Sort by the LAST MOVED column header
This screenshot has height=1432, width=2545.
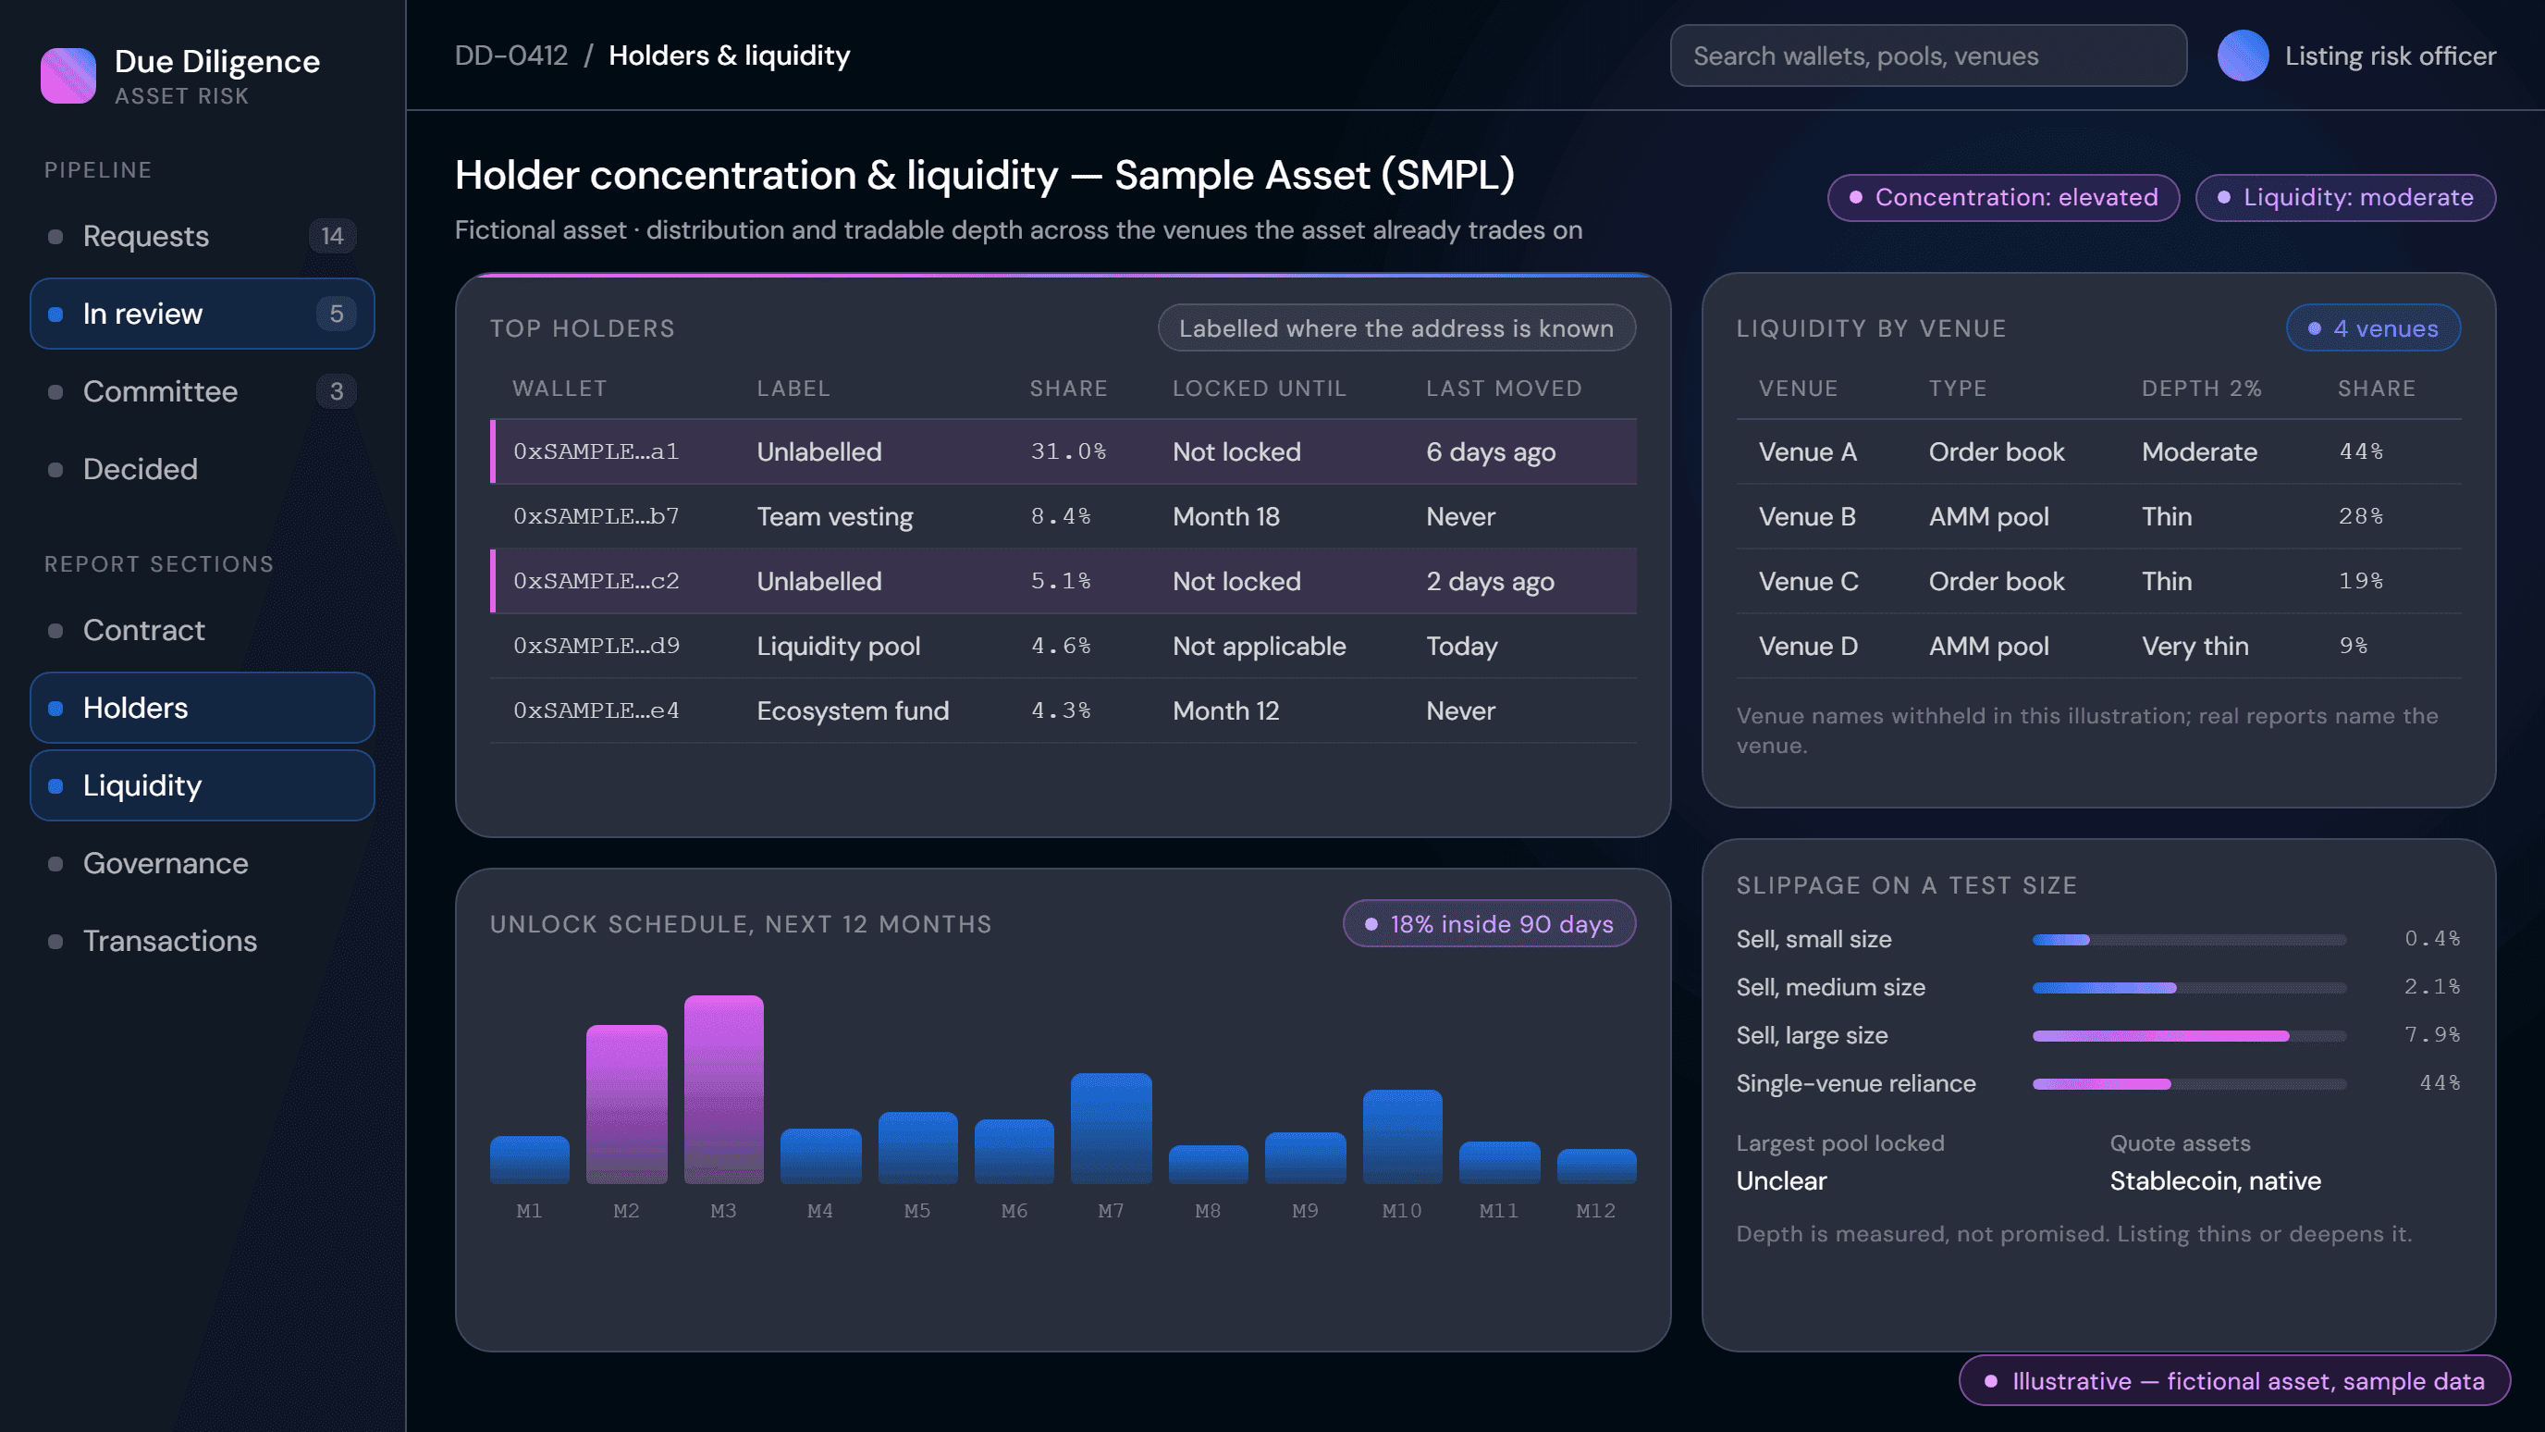coord(1504,389)
